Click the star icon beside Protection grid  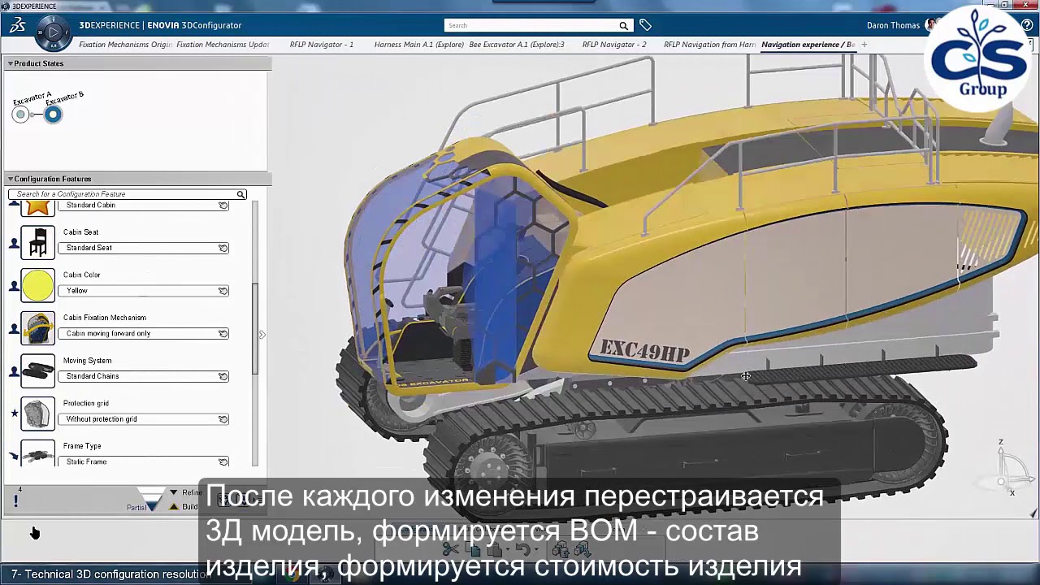pyautogui.click(x=14, y=414)
